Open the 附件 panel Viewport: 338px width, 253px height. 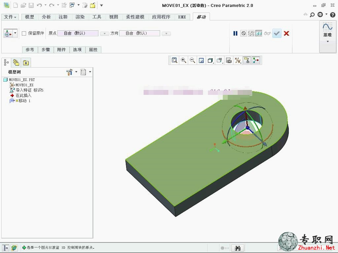pos(61,50)
